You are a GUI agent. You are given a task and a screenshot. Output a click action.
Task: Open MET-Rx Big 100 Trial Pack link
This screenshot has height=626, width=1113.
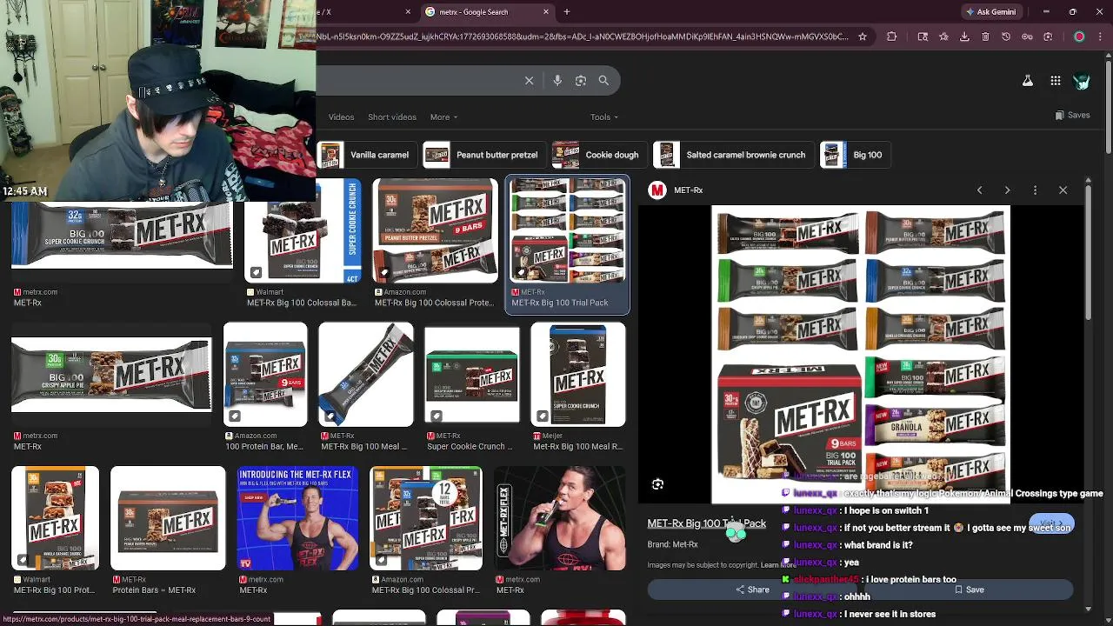coord(706,523)
